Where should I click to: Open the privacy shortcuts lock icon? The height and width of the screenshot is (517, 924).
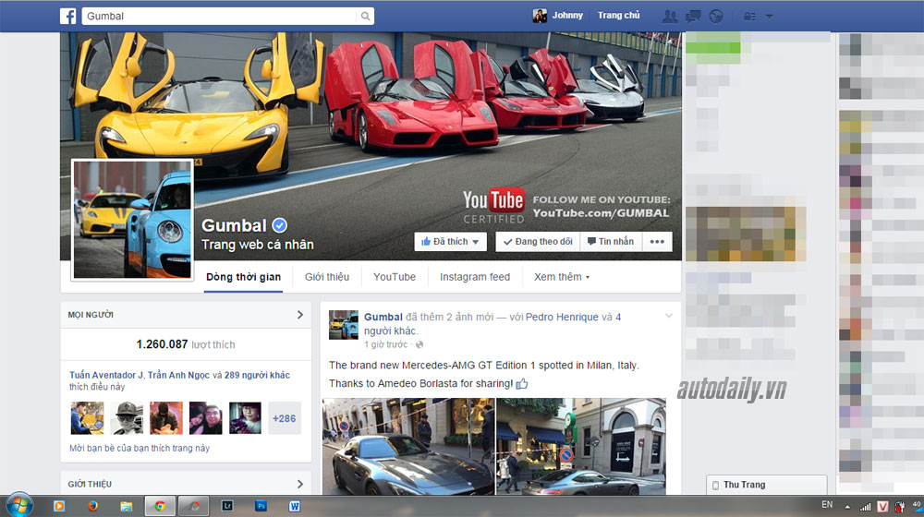tap(749, 16)
